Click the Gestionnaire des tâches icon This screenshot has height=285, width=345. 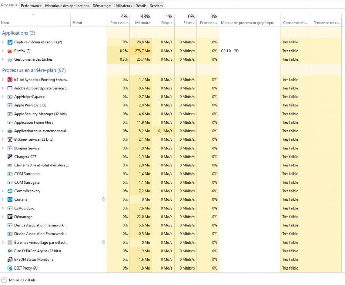tap(10, 60)
